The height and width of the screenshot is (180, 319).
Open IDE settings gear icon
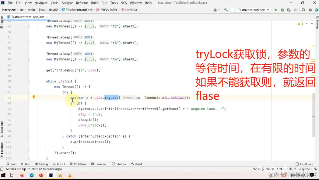pyautogui.click(x=310, y=10)
